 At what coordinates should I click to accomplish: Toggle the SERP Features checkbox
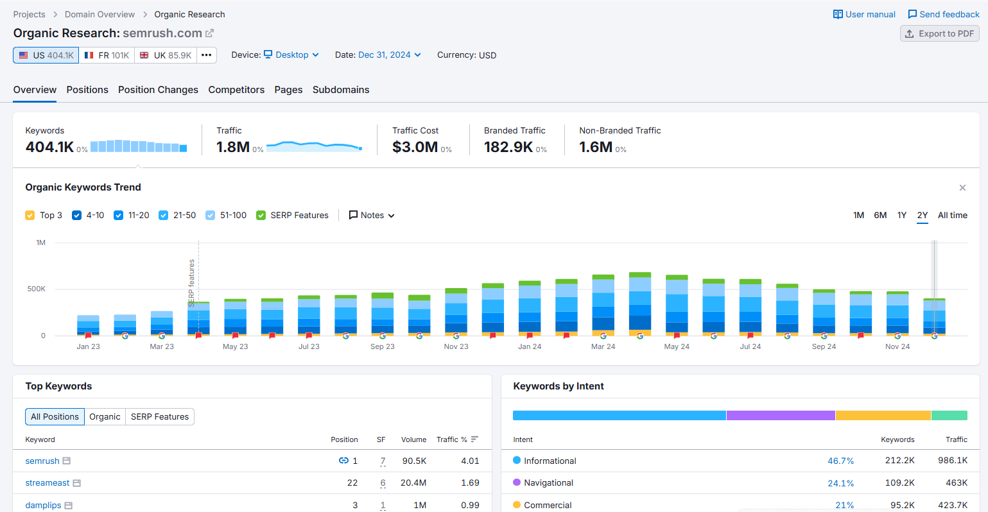click(261, 216)
